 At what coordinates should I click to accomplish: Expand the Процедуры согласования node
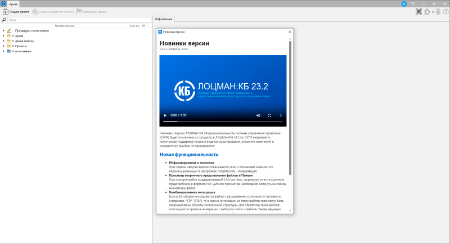(x=3, y=31)
